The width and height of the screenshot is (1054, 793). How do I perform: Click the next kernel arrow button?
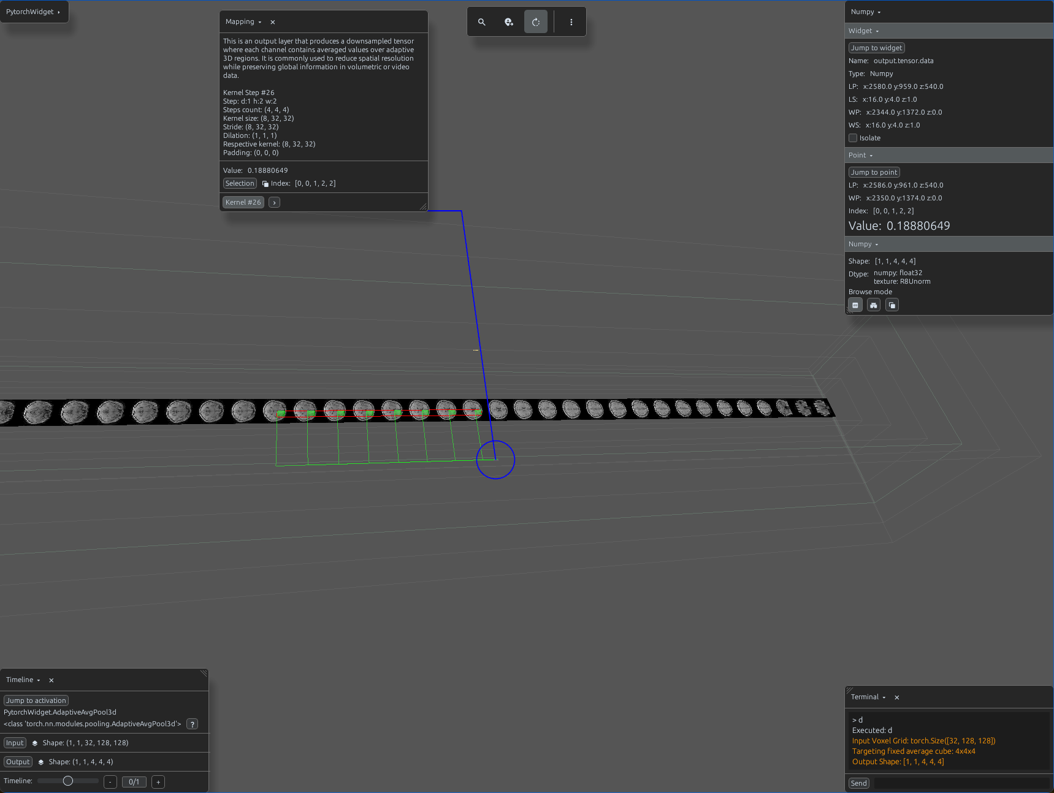(x=274, y=203)
